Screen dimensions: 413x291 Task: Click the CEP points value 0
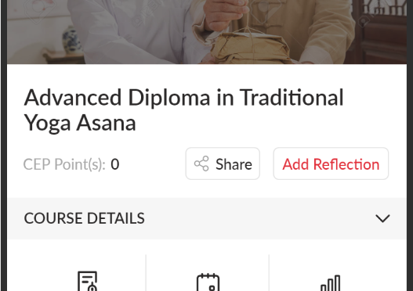coord(115,164)
